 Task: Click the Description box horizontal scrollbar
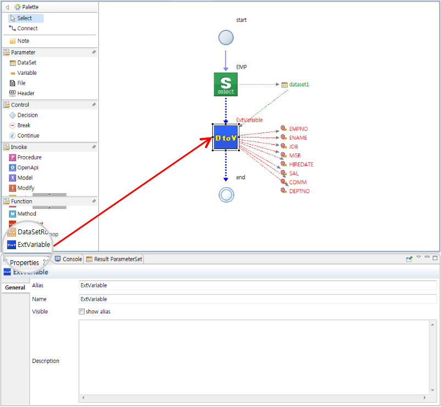[x=254, y=397]
